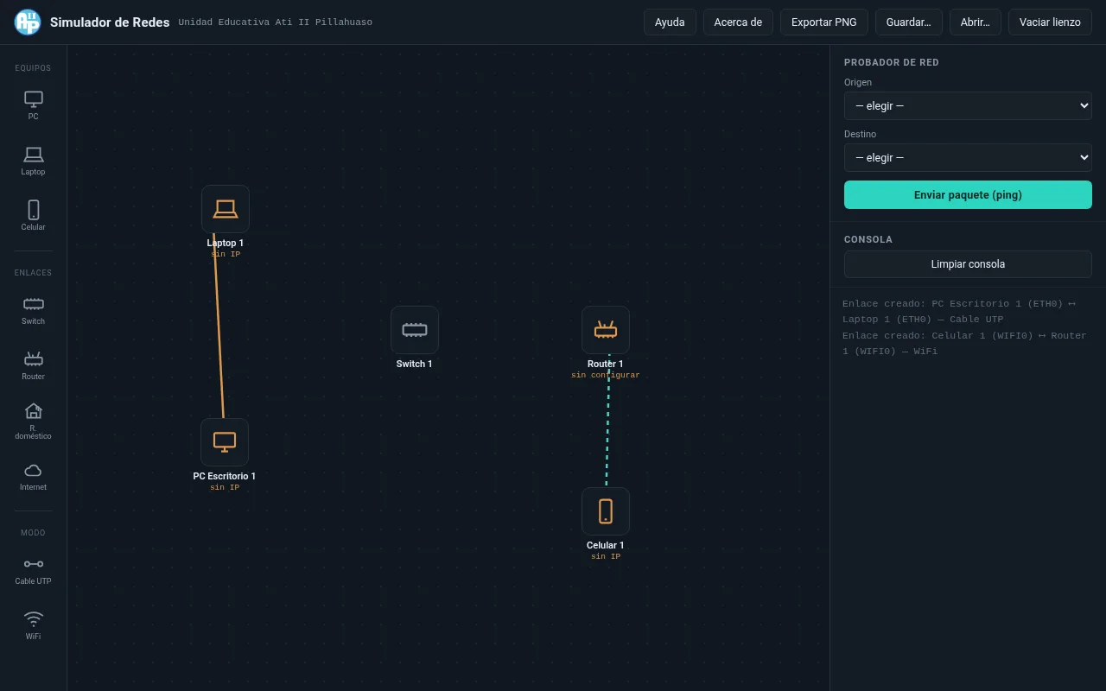Click the 'sin configurar' label under Router 1
The height and width of the screenshot is (691, 1106).
coord(606,375)
